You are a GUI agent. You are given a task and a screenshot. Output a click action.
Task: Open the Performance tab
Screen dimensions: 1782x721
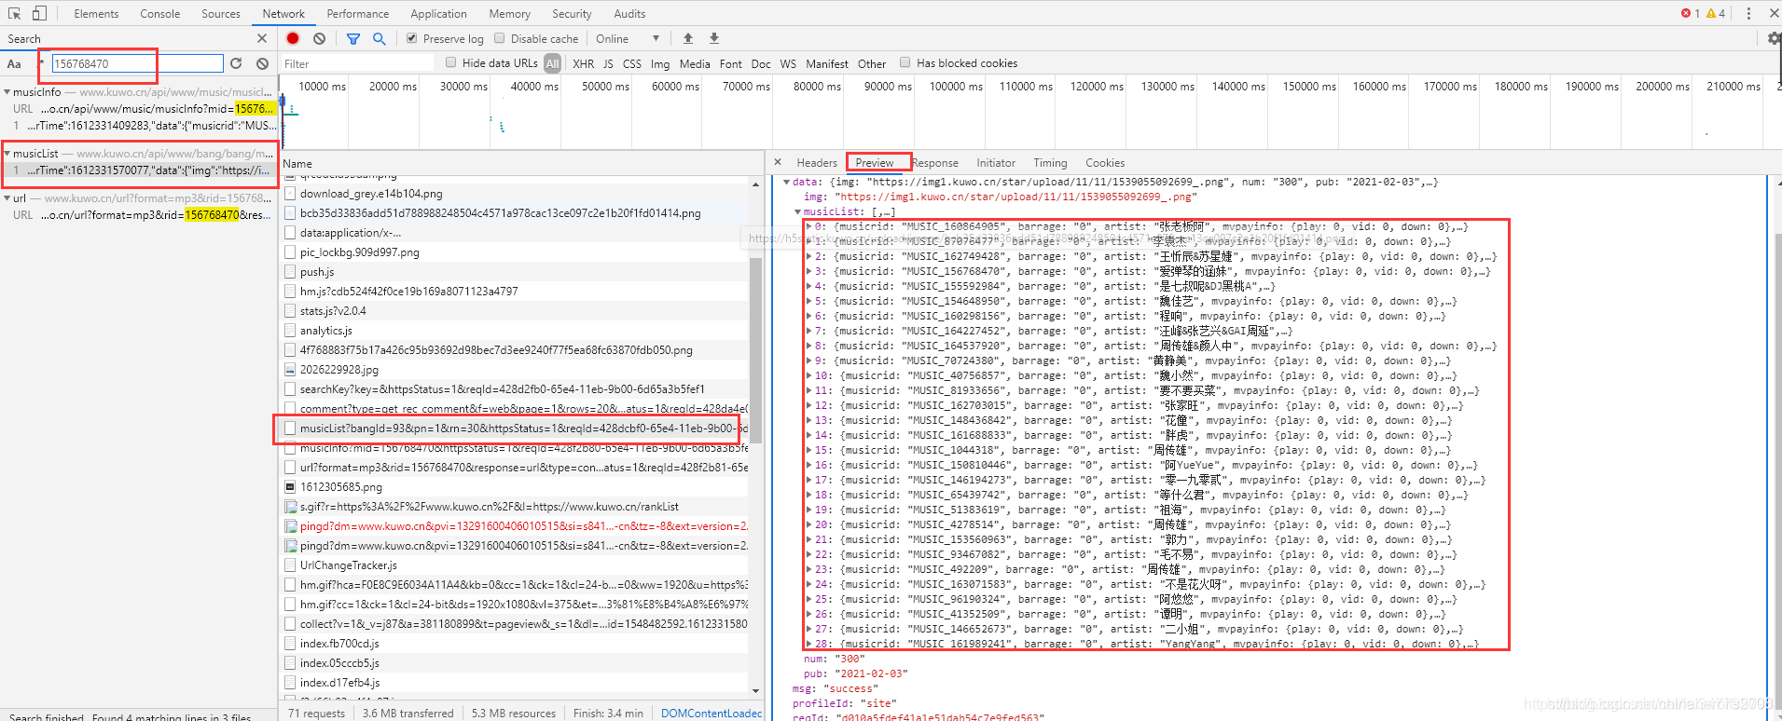point(358,14)
